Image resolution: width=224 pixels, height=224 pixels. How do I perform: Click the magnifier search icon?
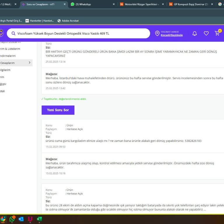tap(13, 34)
